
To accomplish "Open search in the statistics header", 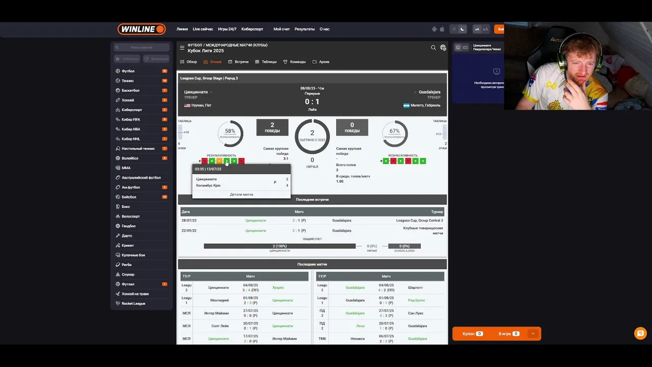I will [433, 47].
